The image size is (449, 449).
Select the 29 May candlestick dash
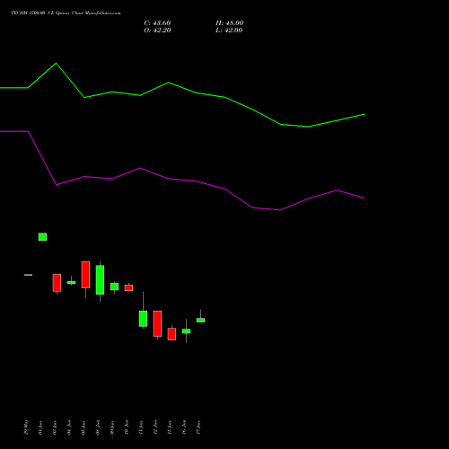point(28,275)
